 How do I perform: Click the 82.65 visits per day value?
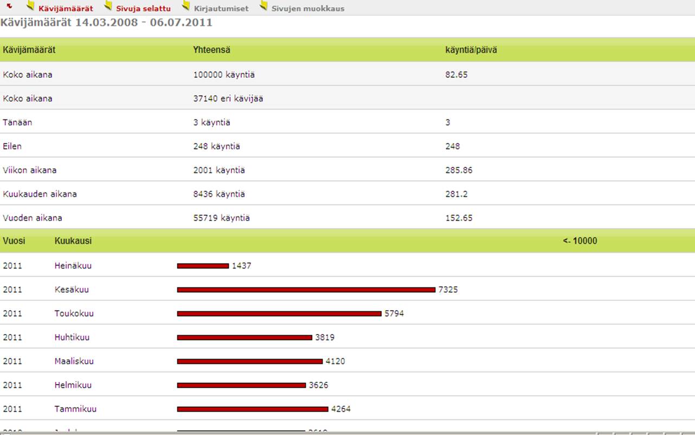point(456,75)
